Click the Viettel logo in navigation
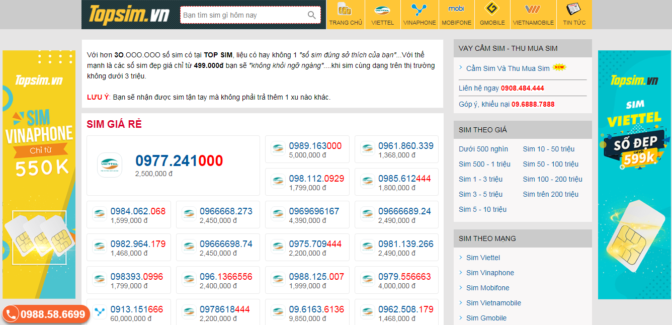Viewport: 672px width, 325px height. point(382,10)
